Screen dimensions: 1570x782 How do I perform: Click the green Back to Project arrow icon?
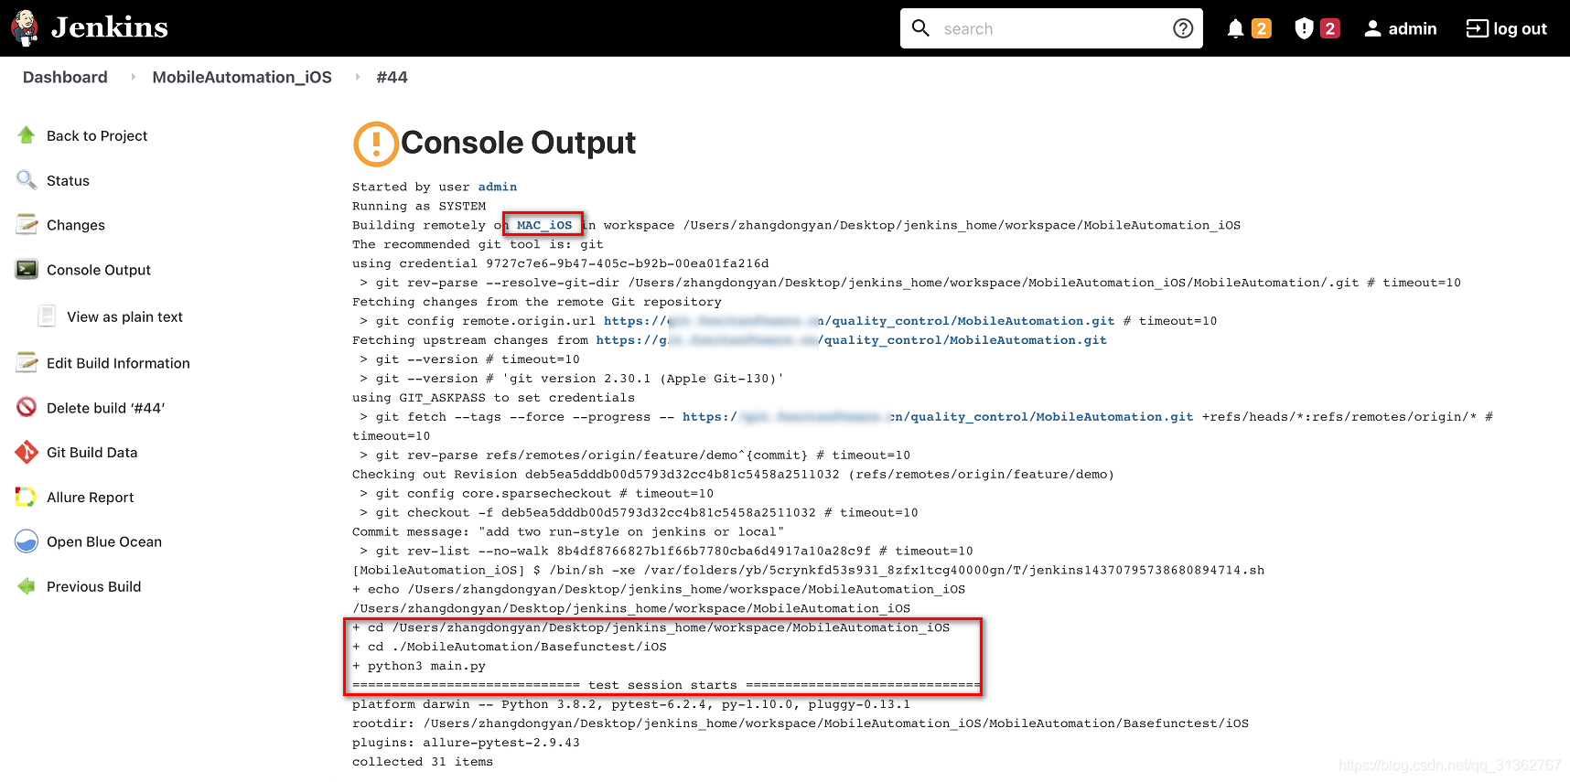click(27, 135)
